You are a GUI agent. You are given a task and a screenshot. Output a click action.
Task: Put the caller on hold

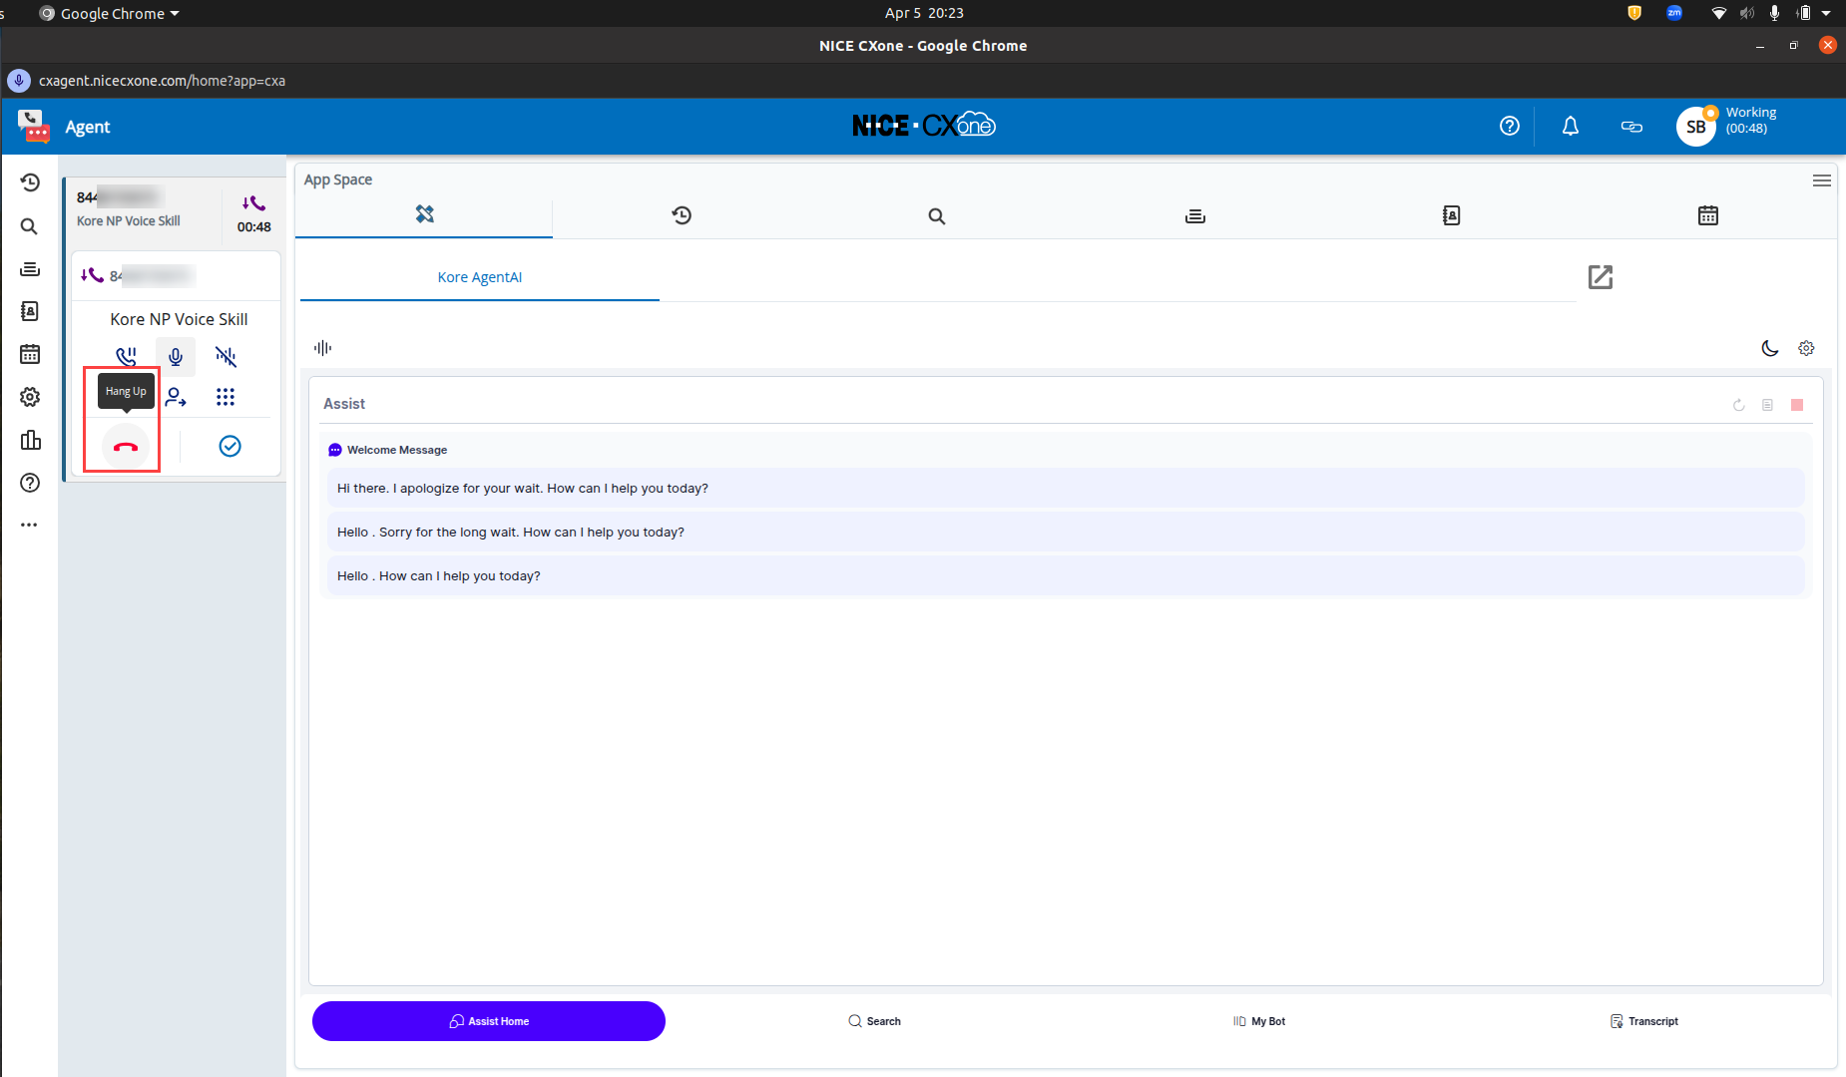point(126,356)
